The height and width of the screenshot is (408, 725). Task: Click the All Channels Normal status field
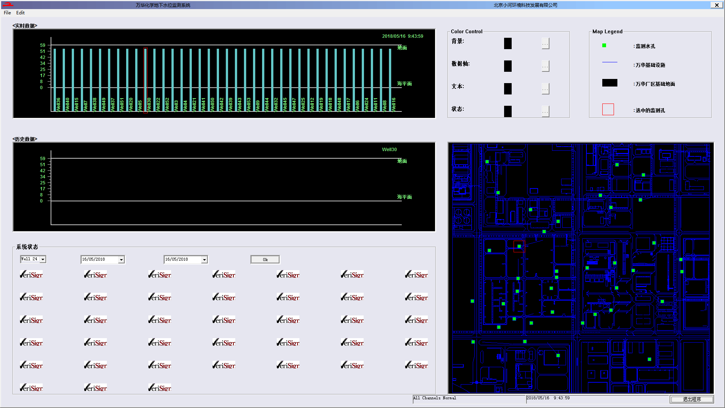(469, 399)
